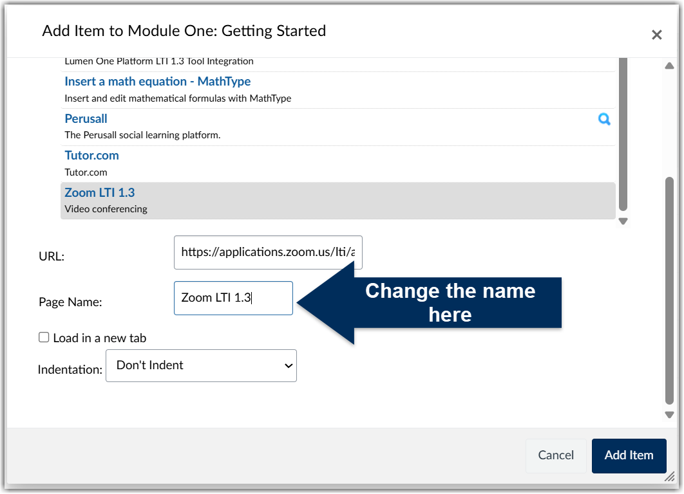Click the tool list scrollbar thumb

point(623,134)
